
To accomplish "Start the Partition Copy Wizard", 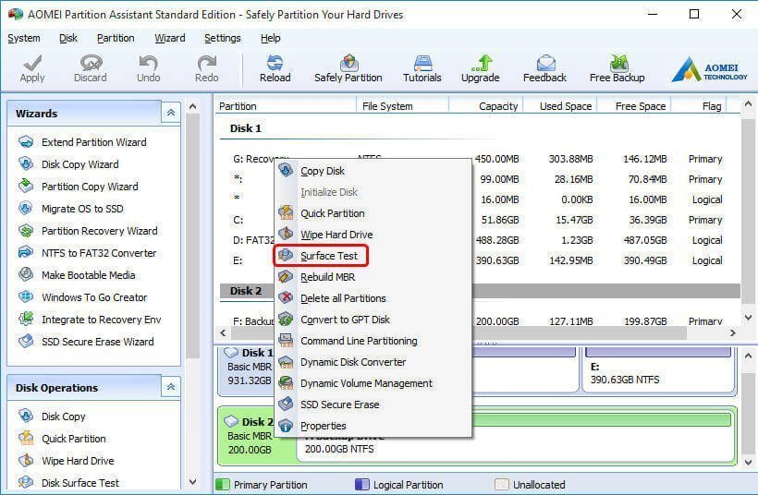I will point(90,187).
